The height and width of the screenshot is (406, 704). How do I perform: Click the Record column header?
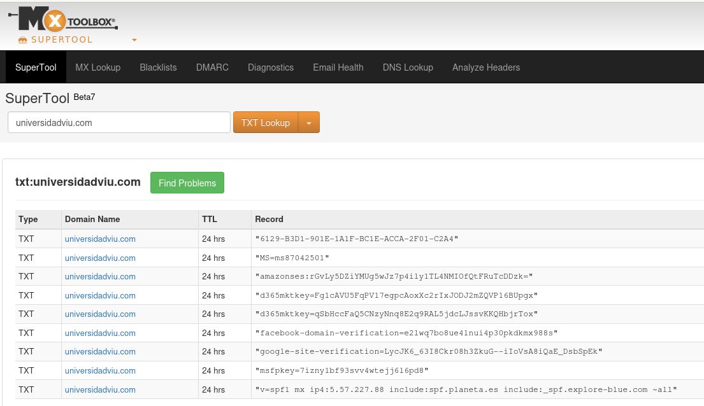pyautogui.click(x=269, y=219)
